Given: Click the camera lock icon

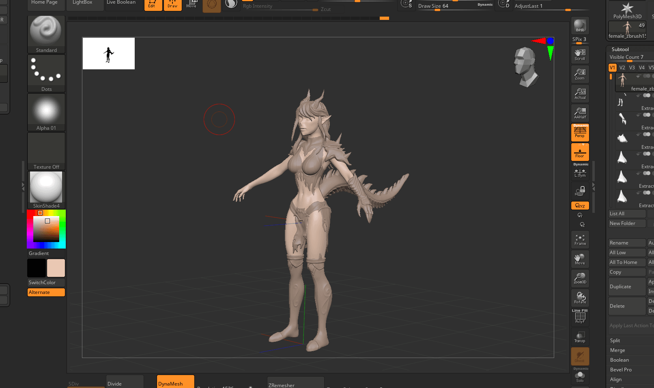Looking at the screenshot, I should [x=580, y=191].
